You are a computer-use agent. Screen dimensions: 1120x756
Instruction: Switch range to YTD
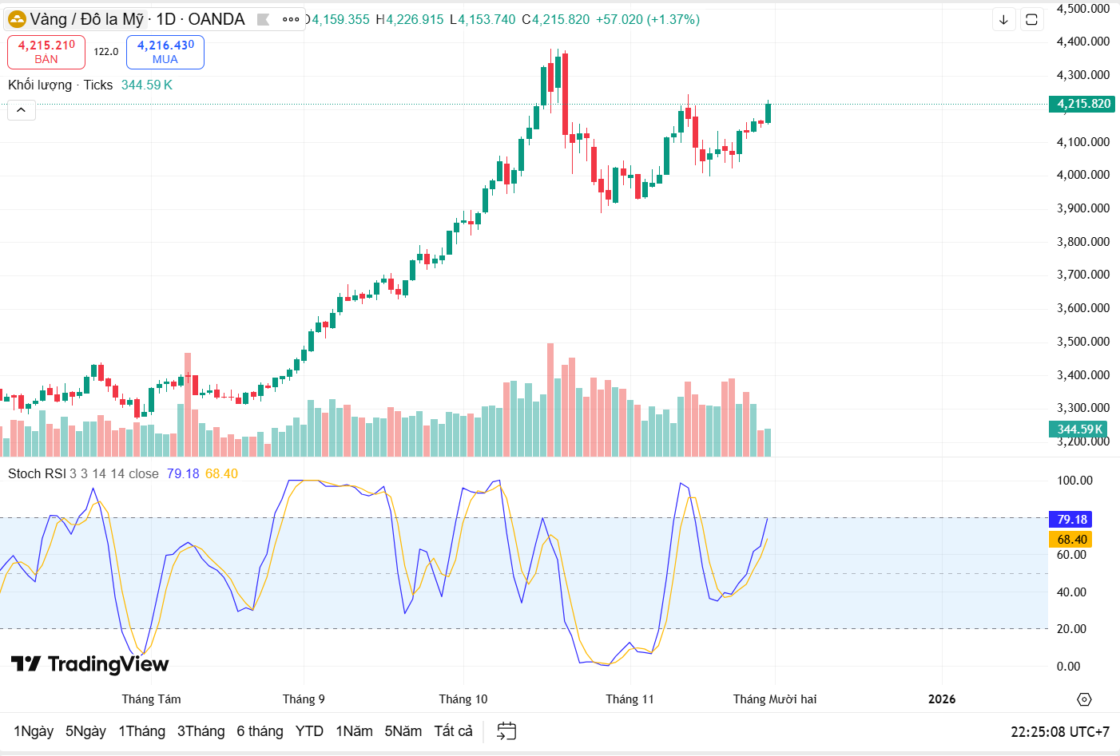[x=309, y=731]
